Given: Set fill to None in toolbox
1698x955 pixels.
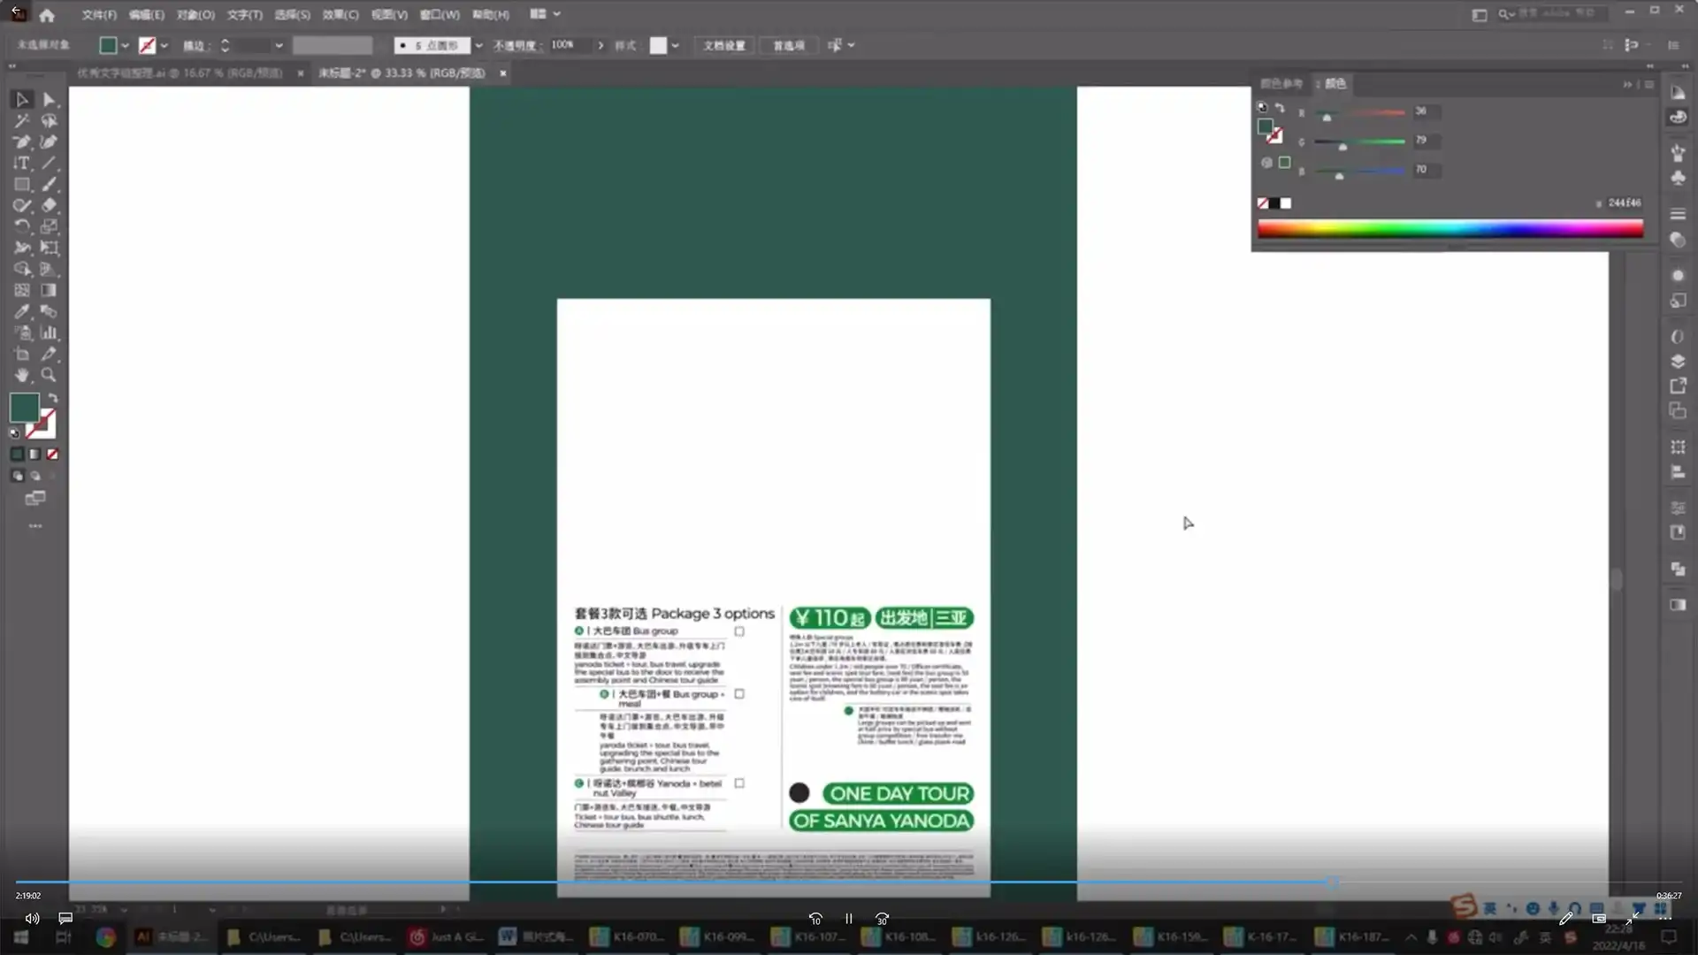Looking at the screenshot, I should click(52, 455).
